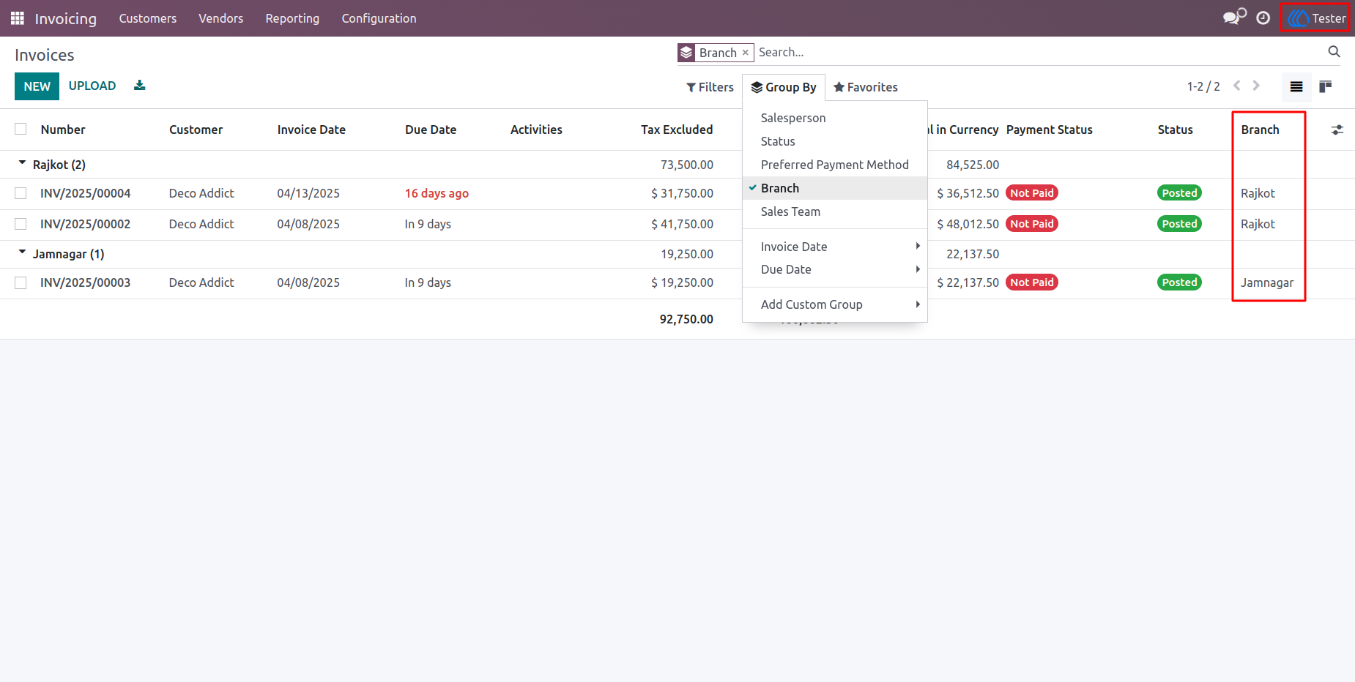Switch to kanban view icon
Image resolution: width=1355 pixels, height=682 pixels.
tap(1325, 87)
